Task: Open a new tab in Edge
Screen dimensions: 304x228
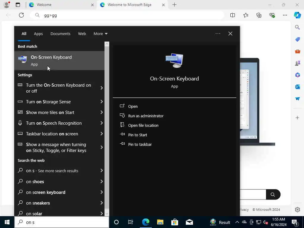Action: click(174, 5)
